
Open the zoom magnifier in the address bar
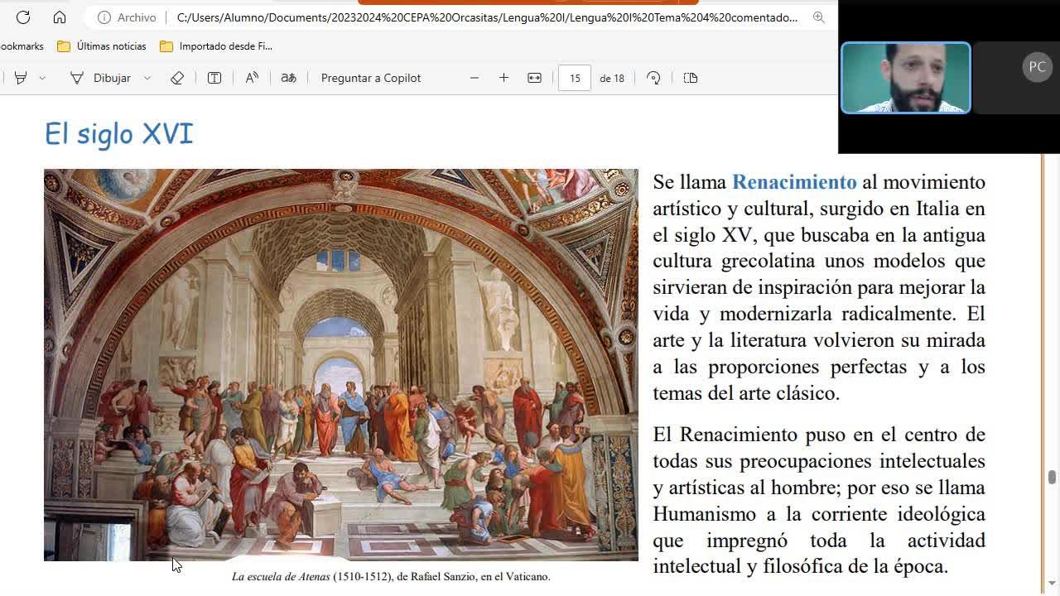(x=818, y=17)
